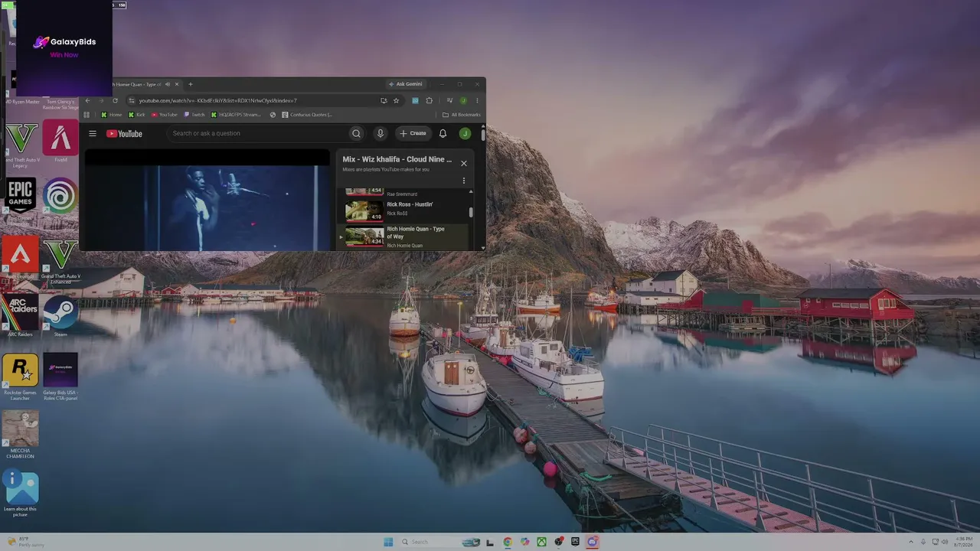This screenshot has width=980, height=551.
Task: Focus YouTube search field
Action: click(x=256, y=133)
